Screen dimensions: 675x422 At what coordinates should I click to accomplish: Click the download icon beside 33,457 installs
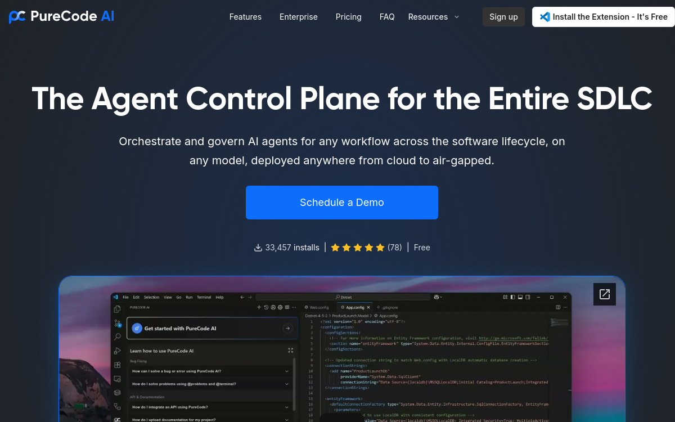(258, 248)
